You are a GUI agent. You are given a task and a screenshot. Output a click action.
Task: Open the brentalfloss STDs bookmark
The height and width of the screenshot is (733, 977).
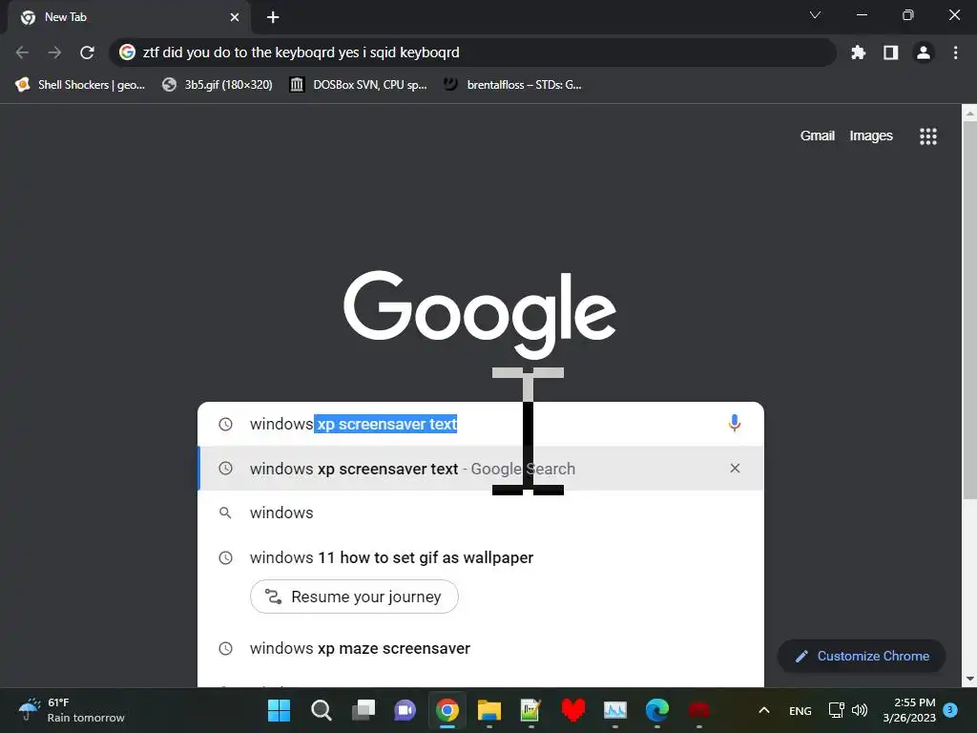coord(512,85)
